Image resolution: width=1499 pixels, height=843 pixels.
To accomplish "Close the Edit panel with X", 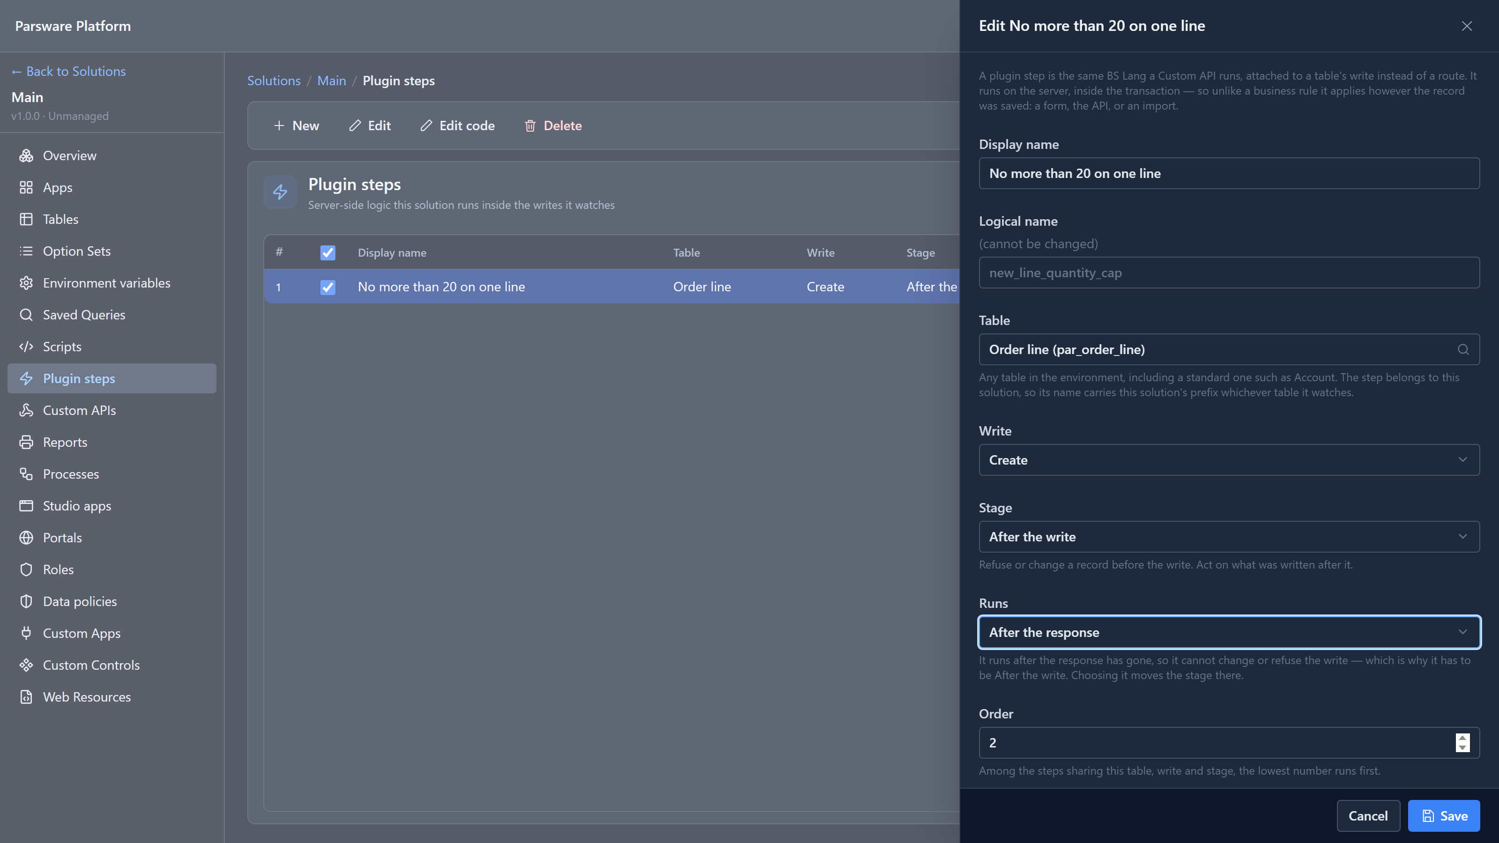I will [1466, 26].
